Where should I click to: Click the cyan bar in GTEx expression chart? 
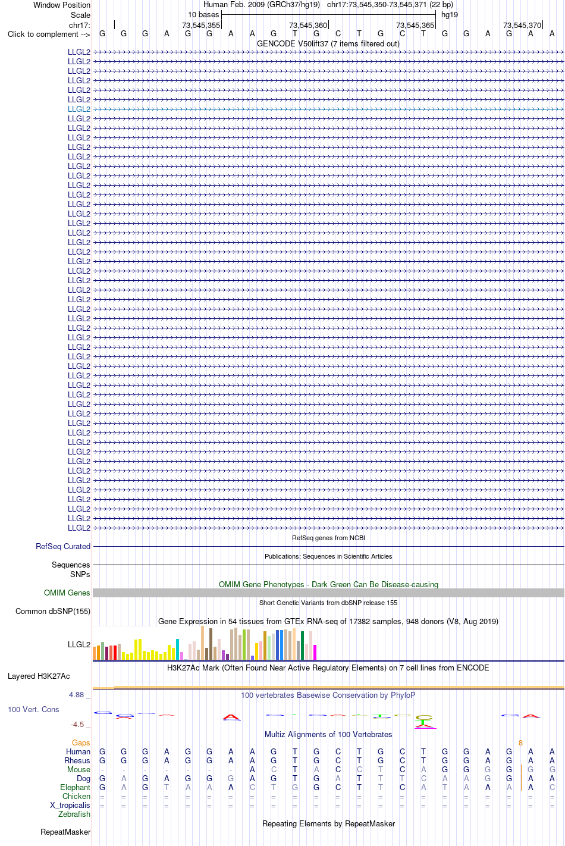coord(177,649)
